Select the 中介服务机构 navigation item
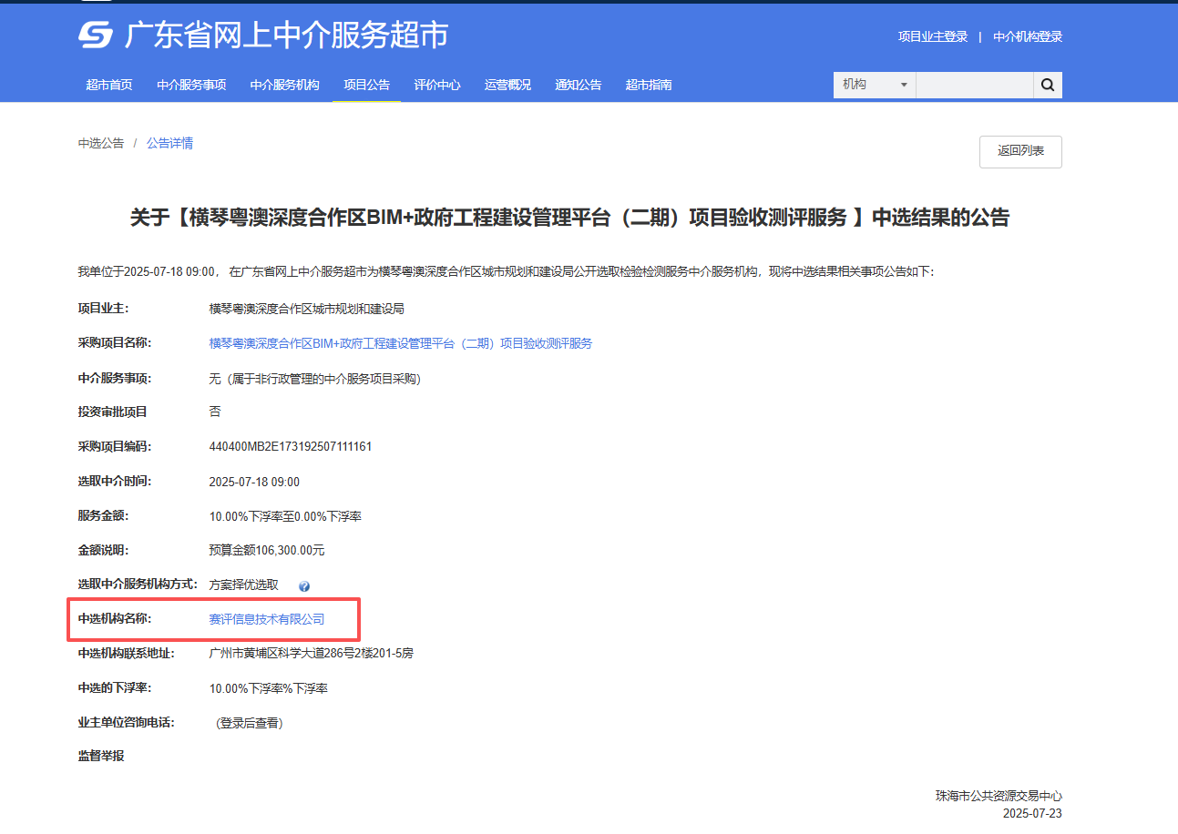 284,85
